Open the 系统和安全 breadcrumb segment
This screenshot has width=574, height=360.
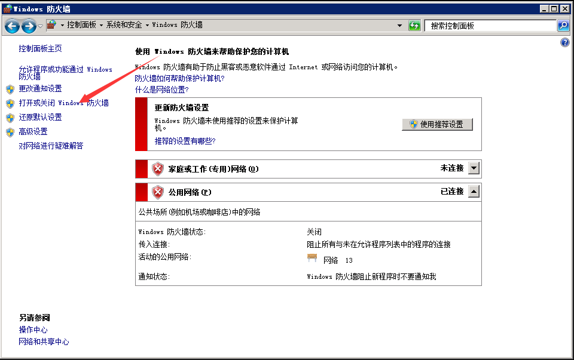coord(124,25)
